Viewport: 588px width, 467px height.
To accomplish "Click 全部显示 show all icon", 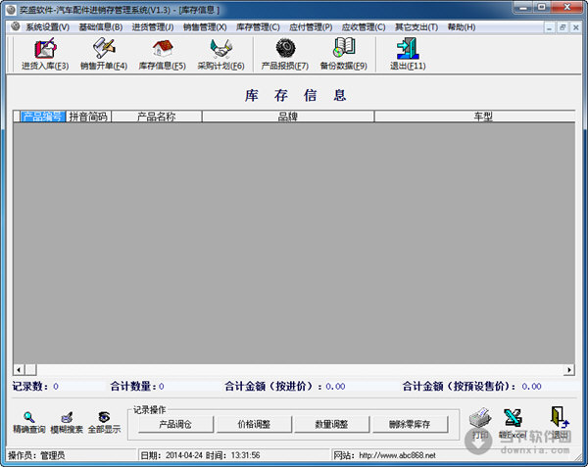I will [103, 418].
